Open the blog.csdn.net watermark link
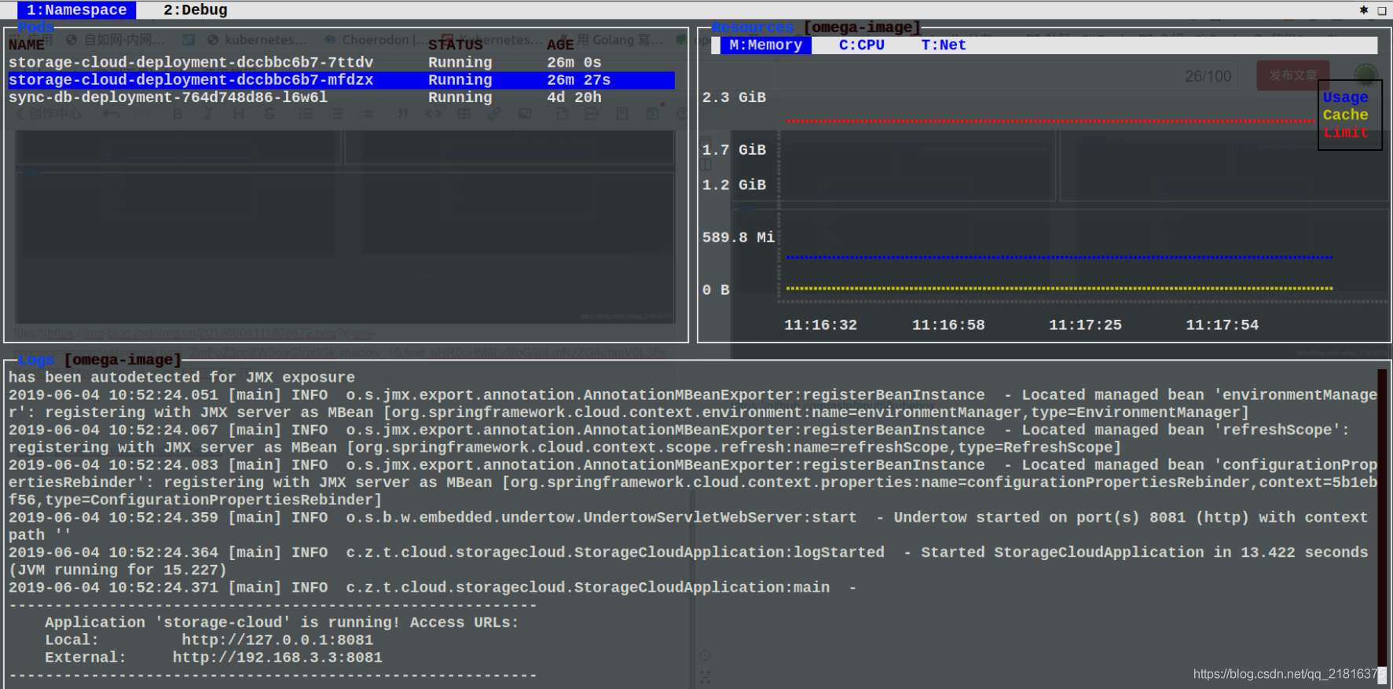Screen dimensions: 1393x689 coord(1289,674)
